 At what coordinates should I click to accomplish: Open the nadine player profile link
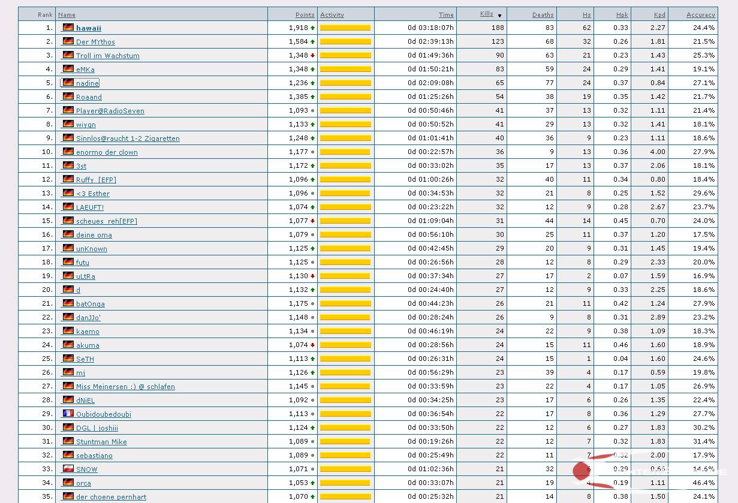point(88,83)
